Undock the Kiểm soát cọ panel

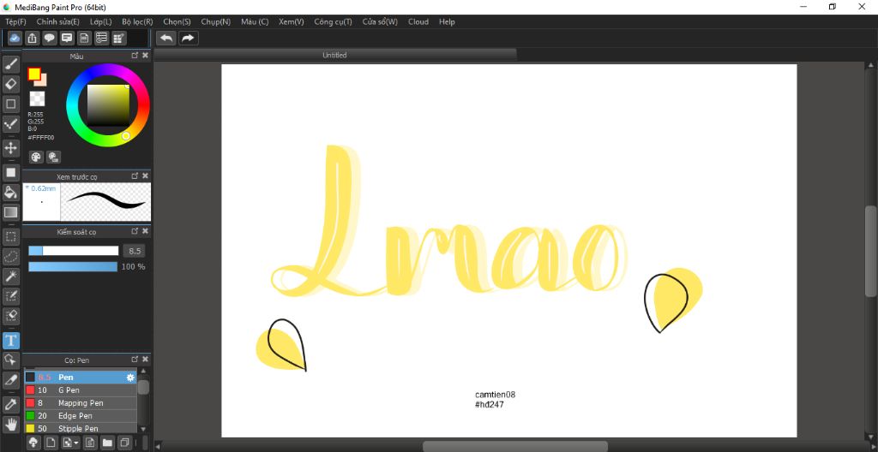tap(135, 231)
